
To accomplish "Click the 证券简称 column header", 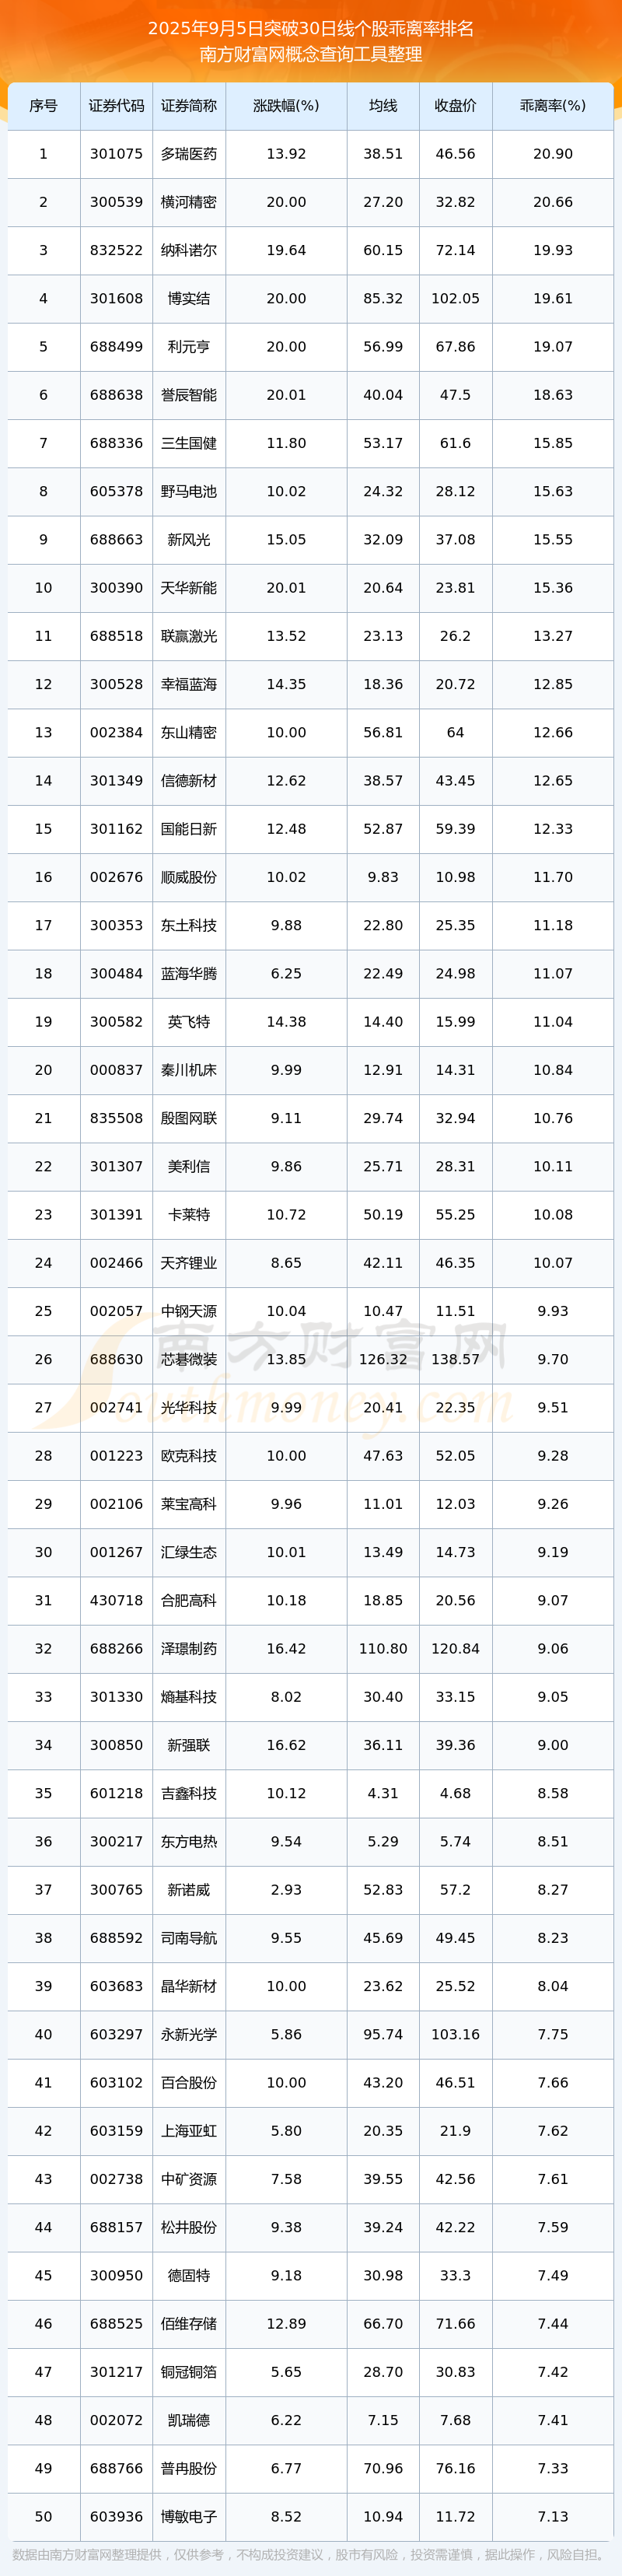I will [x=189, y=106].
